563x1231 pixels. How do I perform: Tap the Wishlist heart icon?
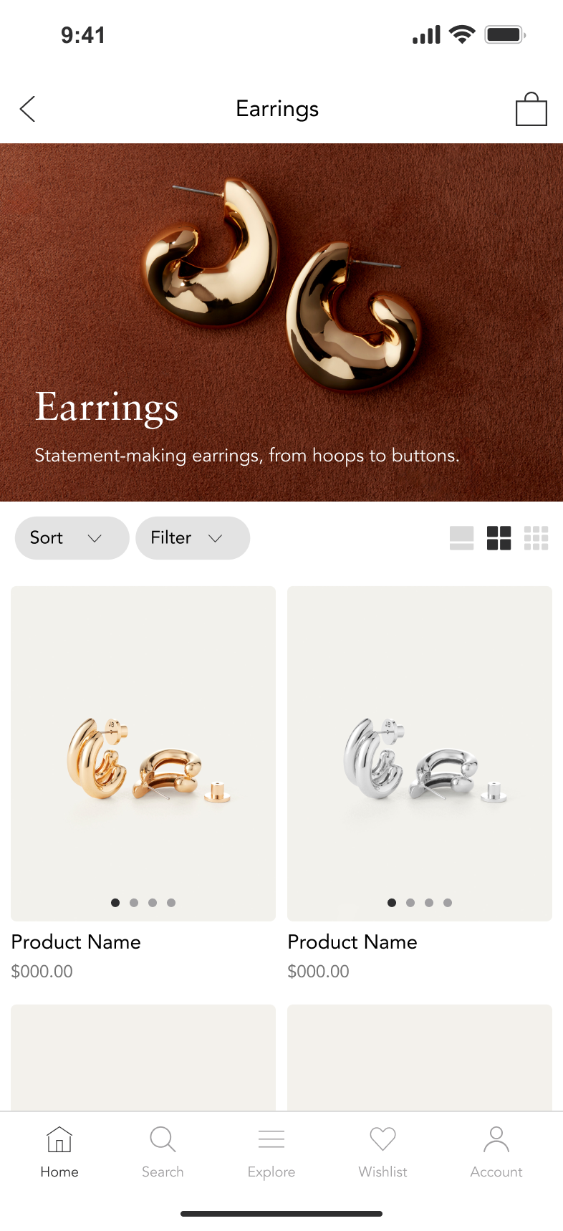tap(382, 1139)
